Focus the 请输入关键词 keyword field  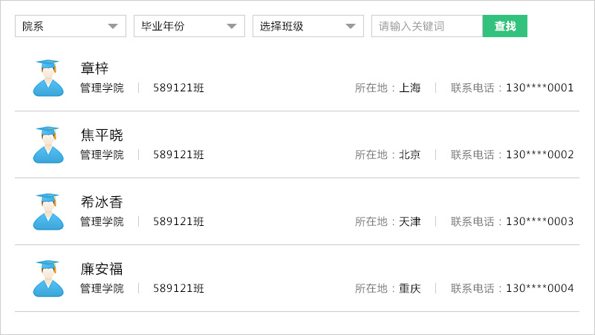pos(427,26)
